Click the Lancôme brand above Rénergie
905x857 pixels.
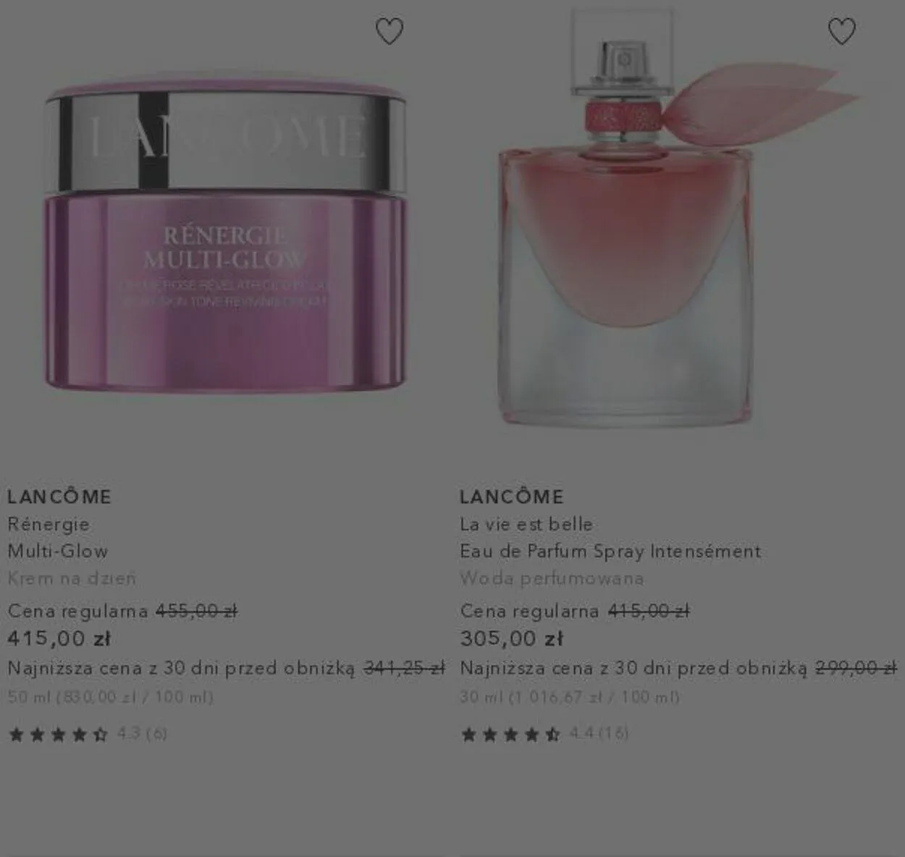click(59, 497)
